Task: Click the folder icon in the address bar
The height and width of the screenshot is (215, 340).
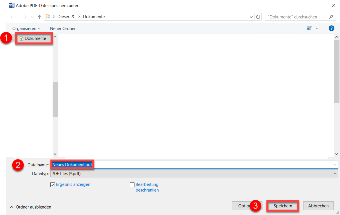Action: 48,16
